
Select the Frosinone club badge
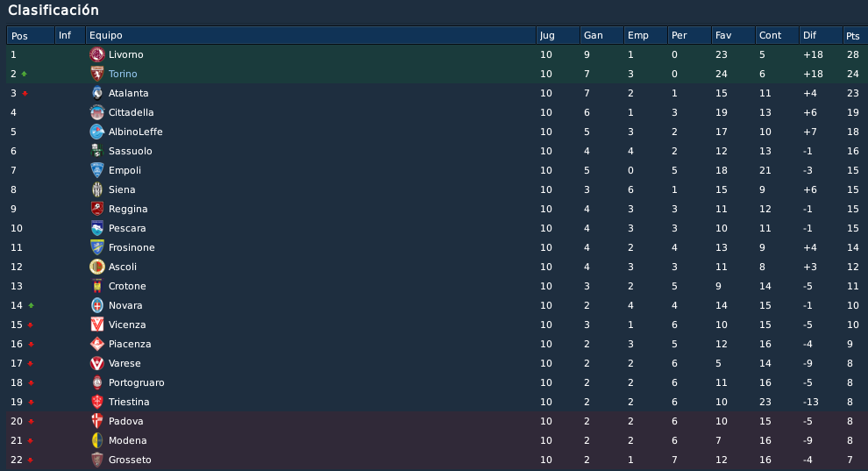click(96, 247)
